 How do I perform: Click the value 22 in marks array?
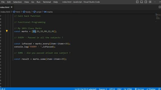49,31
